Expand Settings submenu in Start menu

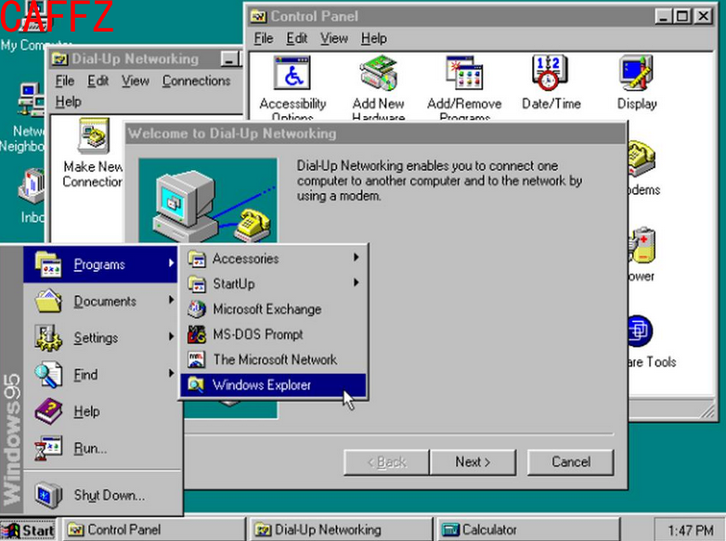[x=96, y=339]
